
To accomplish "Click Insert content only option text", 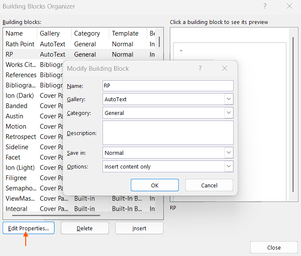I will coord(127,166).
